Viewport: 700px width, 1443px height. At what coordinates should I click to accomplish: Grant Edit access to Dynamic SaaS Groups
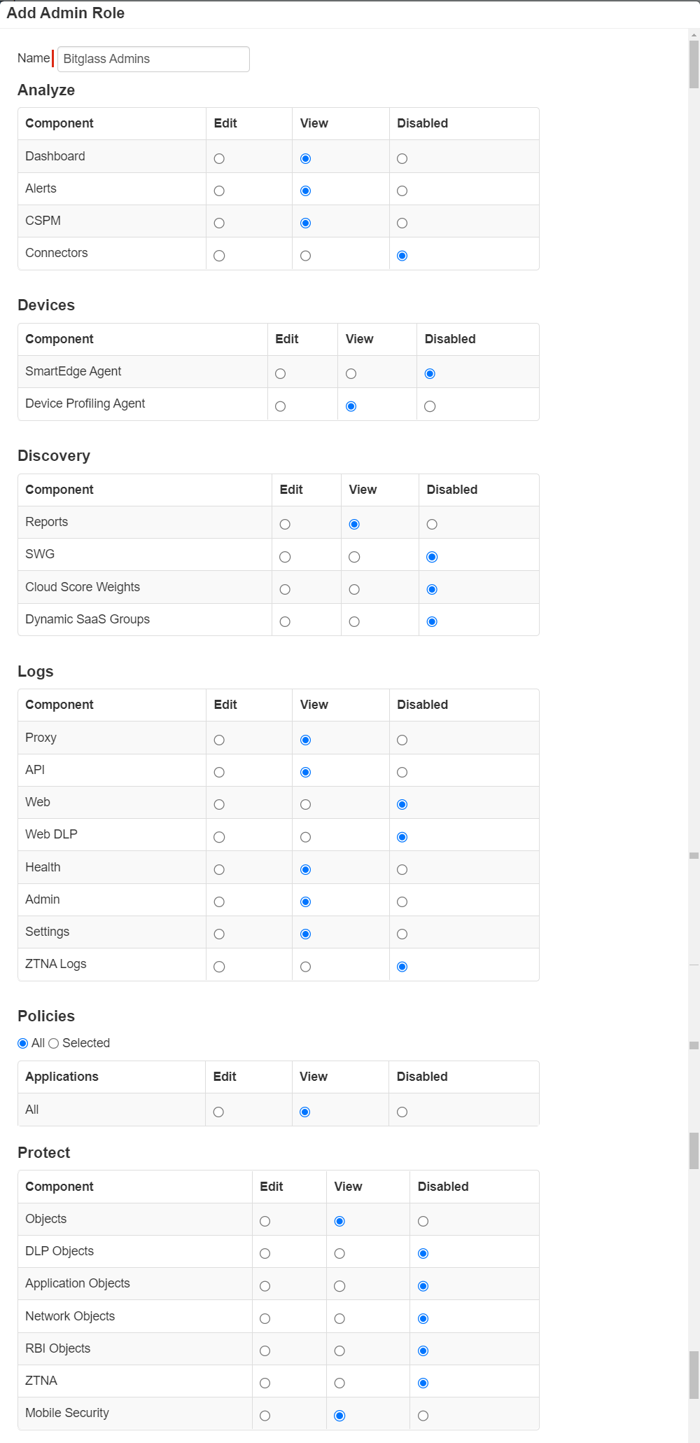(x=283, y=621)
